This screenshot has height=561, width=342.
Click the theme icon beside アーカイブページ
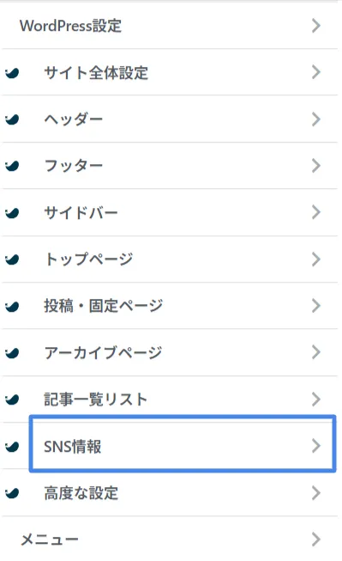coord(12,353)
